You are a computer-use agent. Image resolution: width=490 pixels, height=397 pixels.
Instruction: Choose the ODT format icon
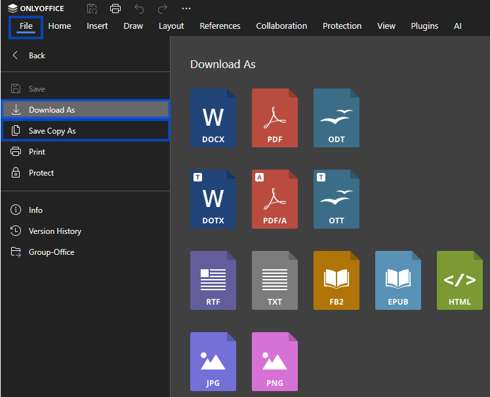[x=337, y=118]
